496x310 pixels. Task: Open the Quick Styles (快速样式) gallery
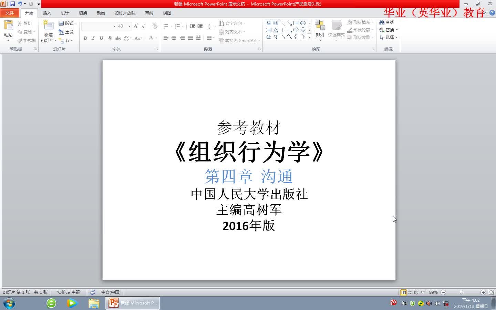pyautogui.click(x=336, y=30)
